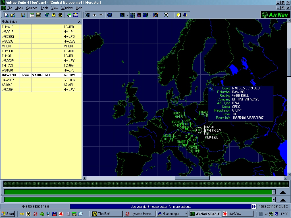Open dropdown next to aircraft map icon
This screenshot has width=291, height=218.
[151, 15]
